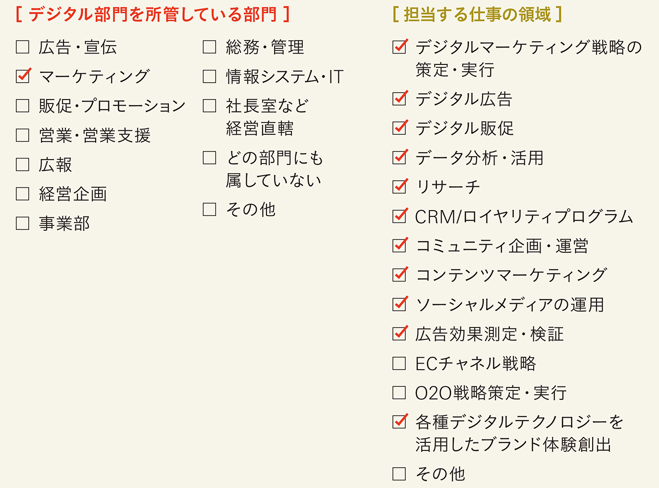Uncheck the ソーシャルメディアの運用 checkbox
Screen dimensions: 659x488
(x=399, y=304)
